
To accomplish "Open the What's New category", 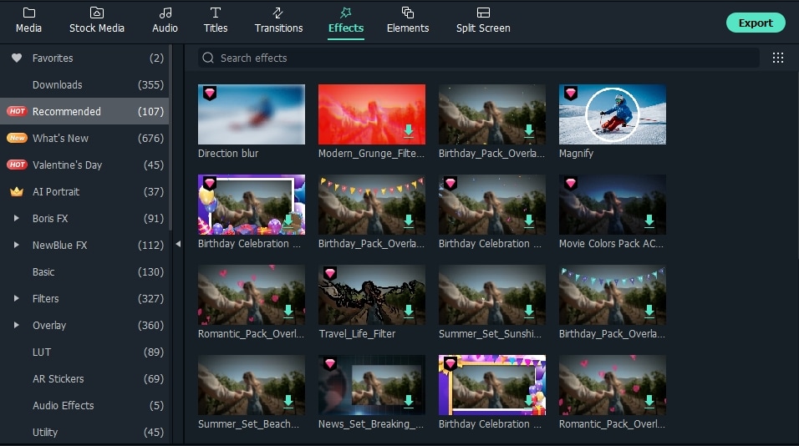I will 84,138.
